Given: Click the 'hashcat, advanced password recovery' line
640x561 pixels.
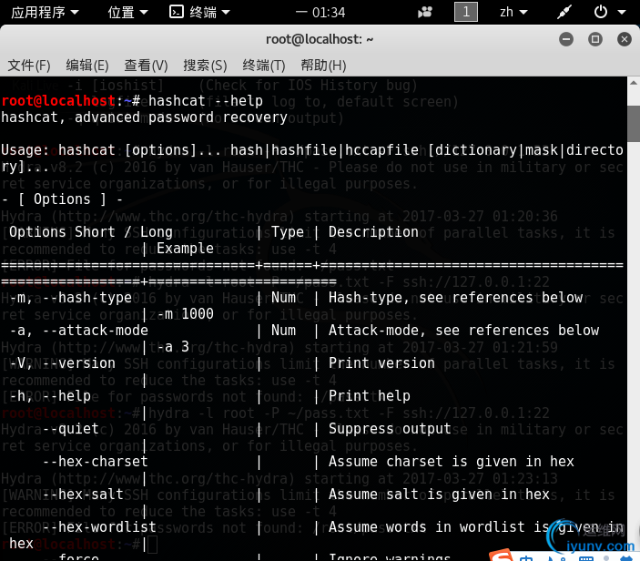Looking at the screenshot, I should pos(144,117).
